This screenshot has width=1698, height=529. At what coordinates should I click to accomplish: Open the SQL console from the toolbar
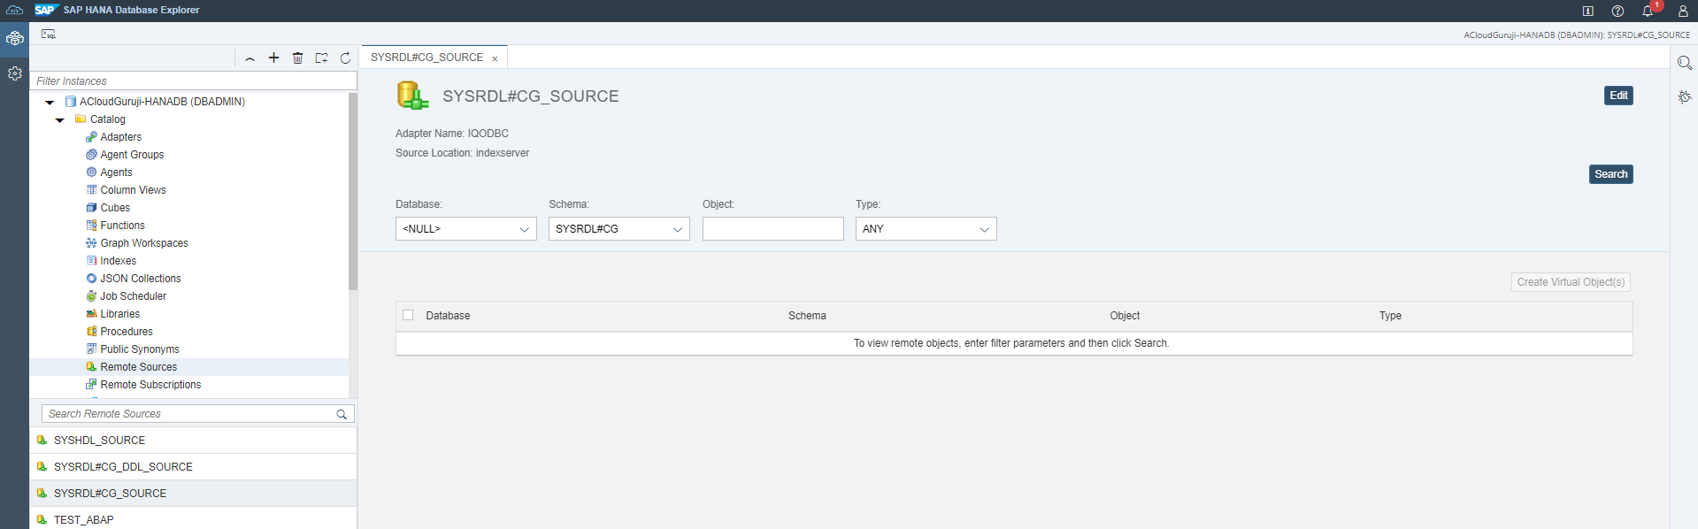click(x=49, y=34)
